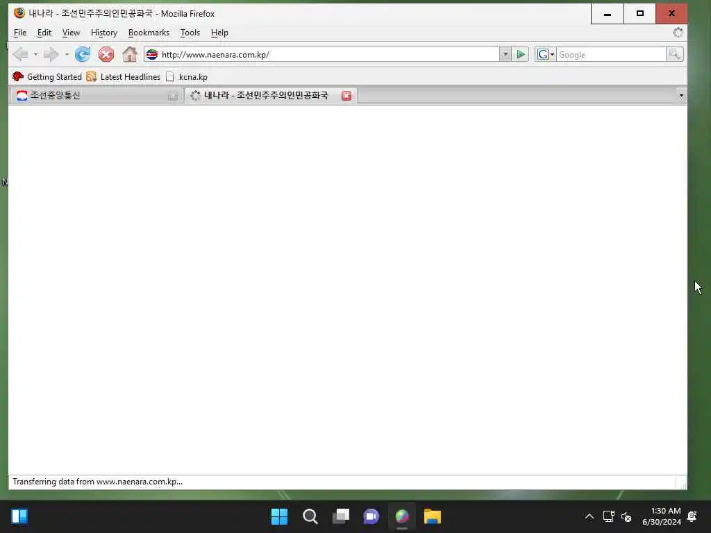Open the kcna.kp bookmark

click(x=187, y=76)
